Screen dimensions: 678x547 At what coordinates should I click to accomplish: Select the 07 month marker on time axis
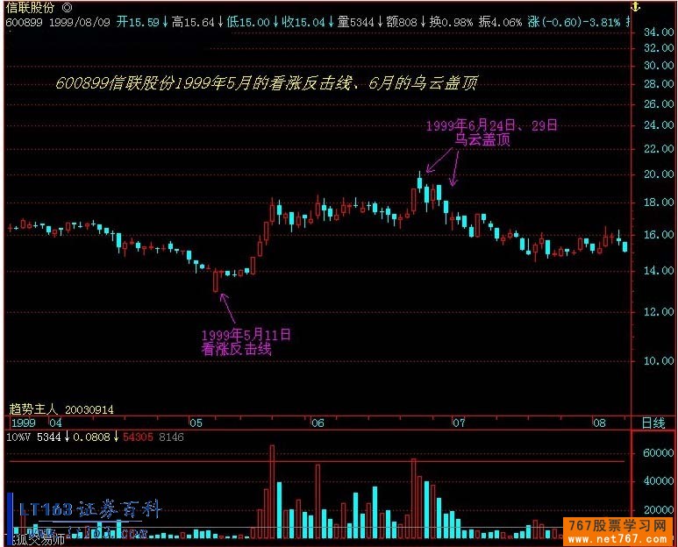click(x=458, y=423)
